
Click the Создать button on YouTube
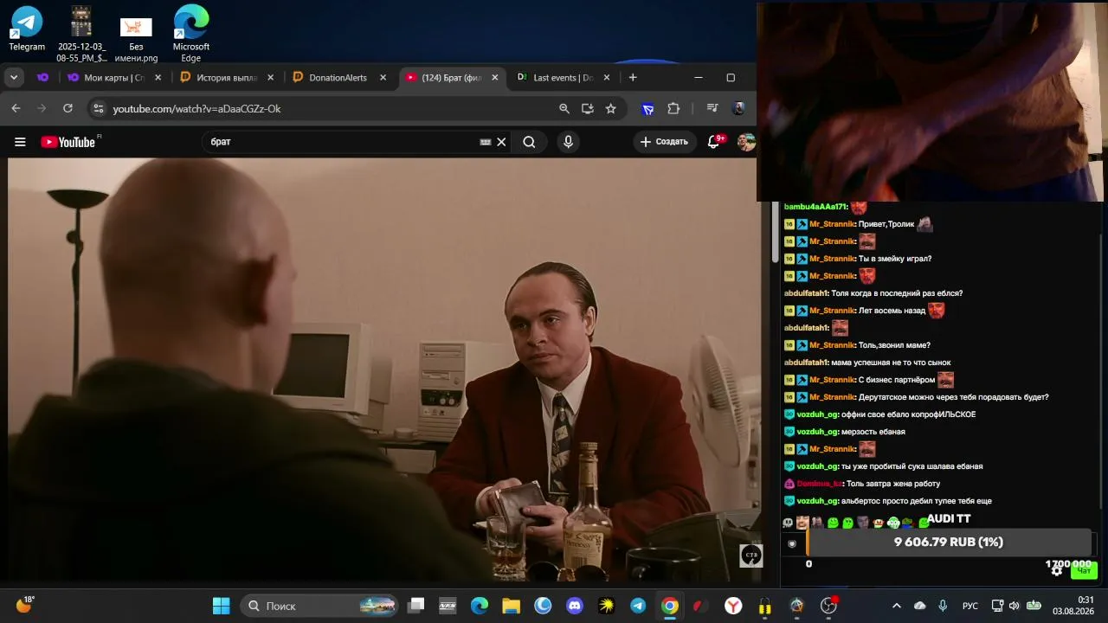(x=664, y=142)
